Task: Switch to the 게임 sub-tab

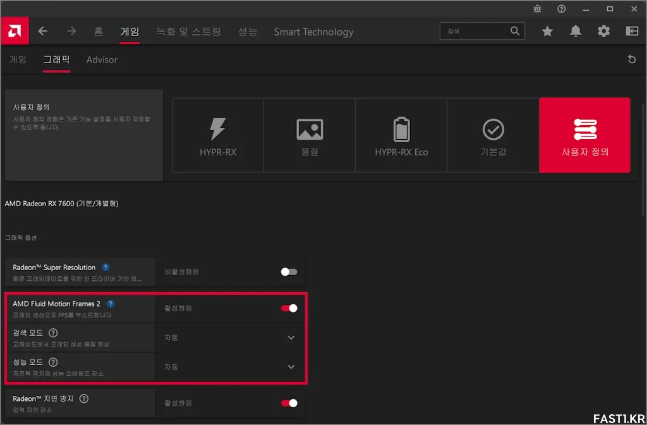Action: [x=18, y=59]
